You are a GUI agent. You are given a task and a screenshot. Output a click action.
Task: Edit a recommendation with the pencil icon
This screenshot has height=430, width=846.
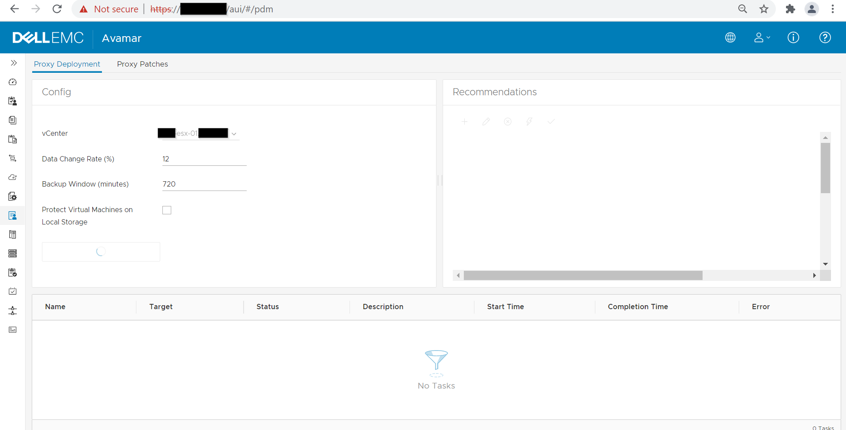486,121
